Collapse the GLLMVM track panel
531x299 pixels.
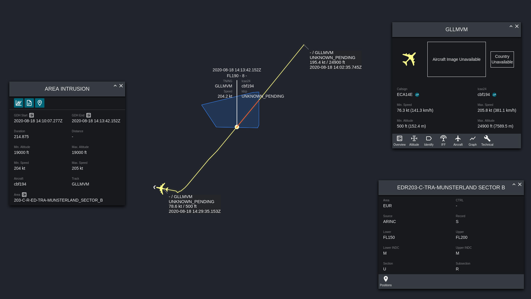click(511, 27)
